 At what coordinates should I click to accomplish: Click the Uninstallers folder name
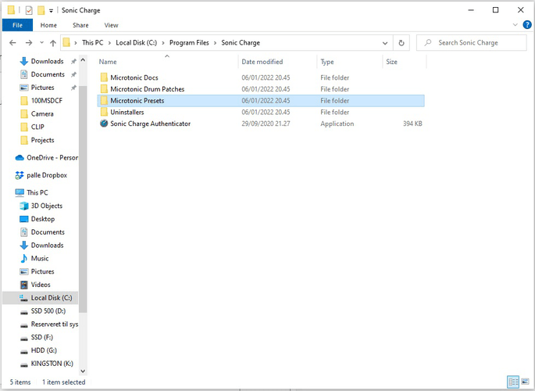pyautogui.click(x=127, y=112)
